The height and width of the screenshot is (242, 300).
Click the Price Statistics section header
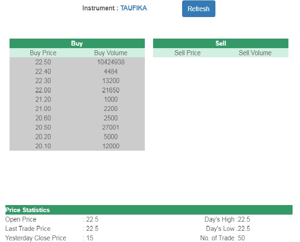27,210
